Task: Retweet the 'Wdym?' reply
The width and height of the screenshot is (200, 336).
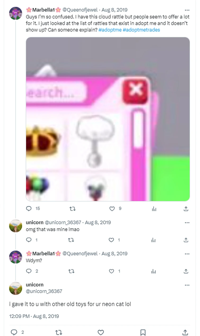Action: (72, 271)
